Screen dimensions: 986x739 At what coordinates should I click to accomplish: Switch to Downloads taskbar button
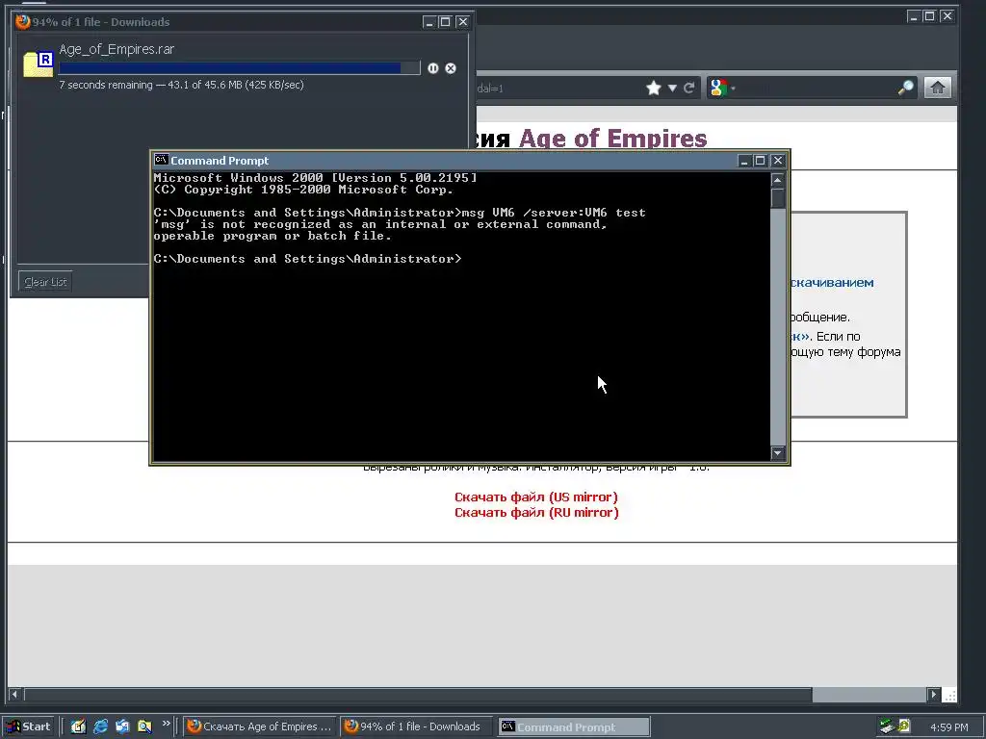(x=416, y=726)
